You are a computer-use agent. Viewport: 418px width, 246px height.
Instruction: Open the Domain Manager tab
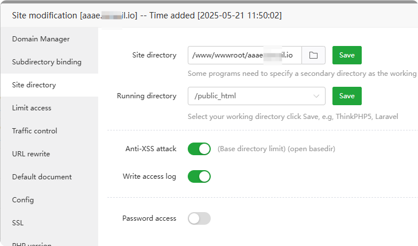[41, 39]
